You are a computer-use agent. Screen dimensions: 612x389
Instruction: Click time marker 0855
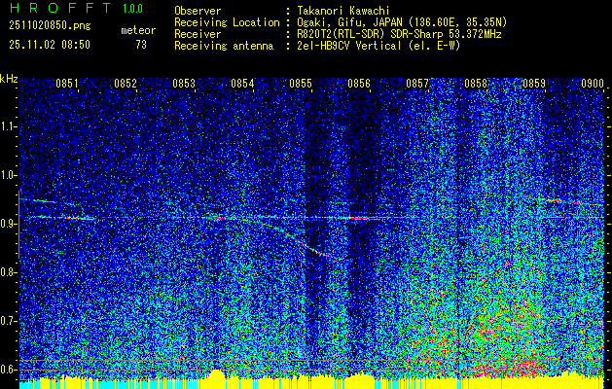point(301,84)
